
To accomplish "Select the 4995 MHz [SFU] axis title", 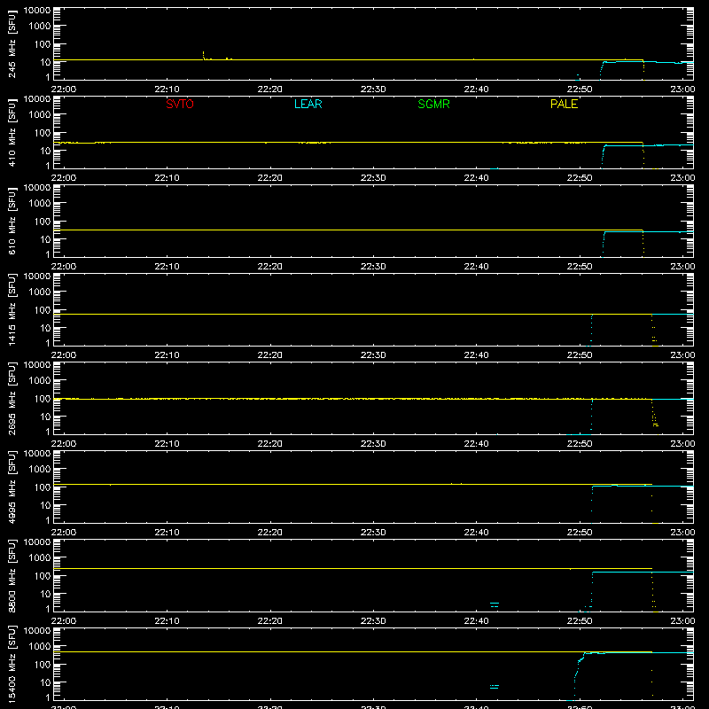I will [12, 487].
